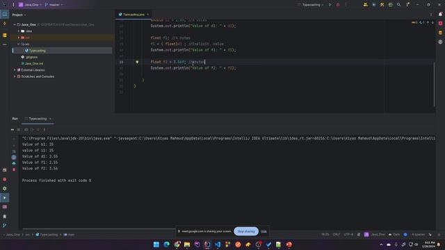Screen dimensions: 445x250
Task: Stop the process in Run panel
Action: 19,130
